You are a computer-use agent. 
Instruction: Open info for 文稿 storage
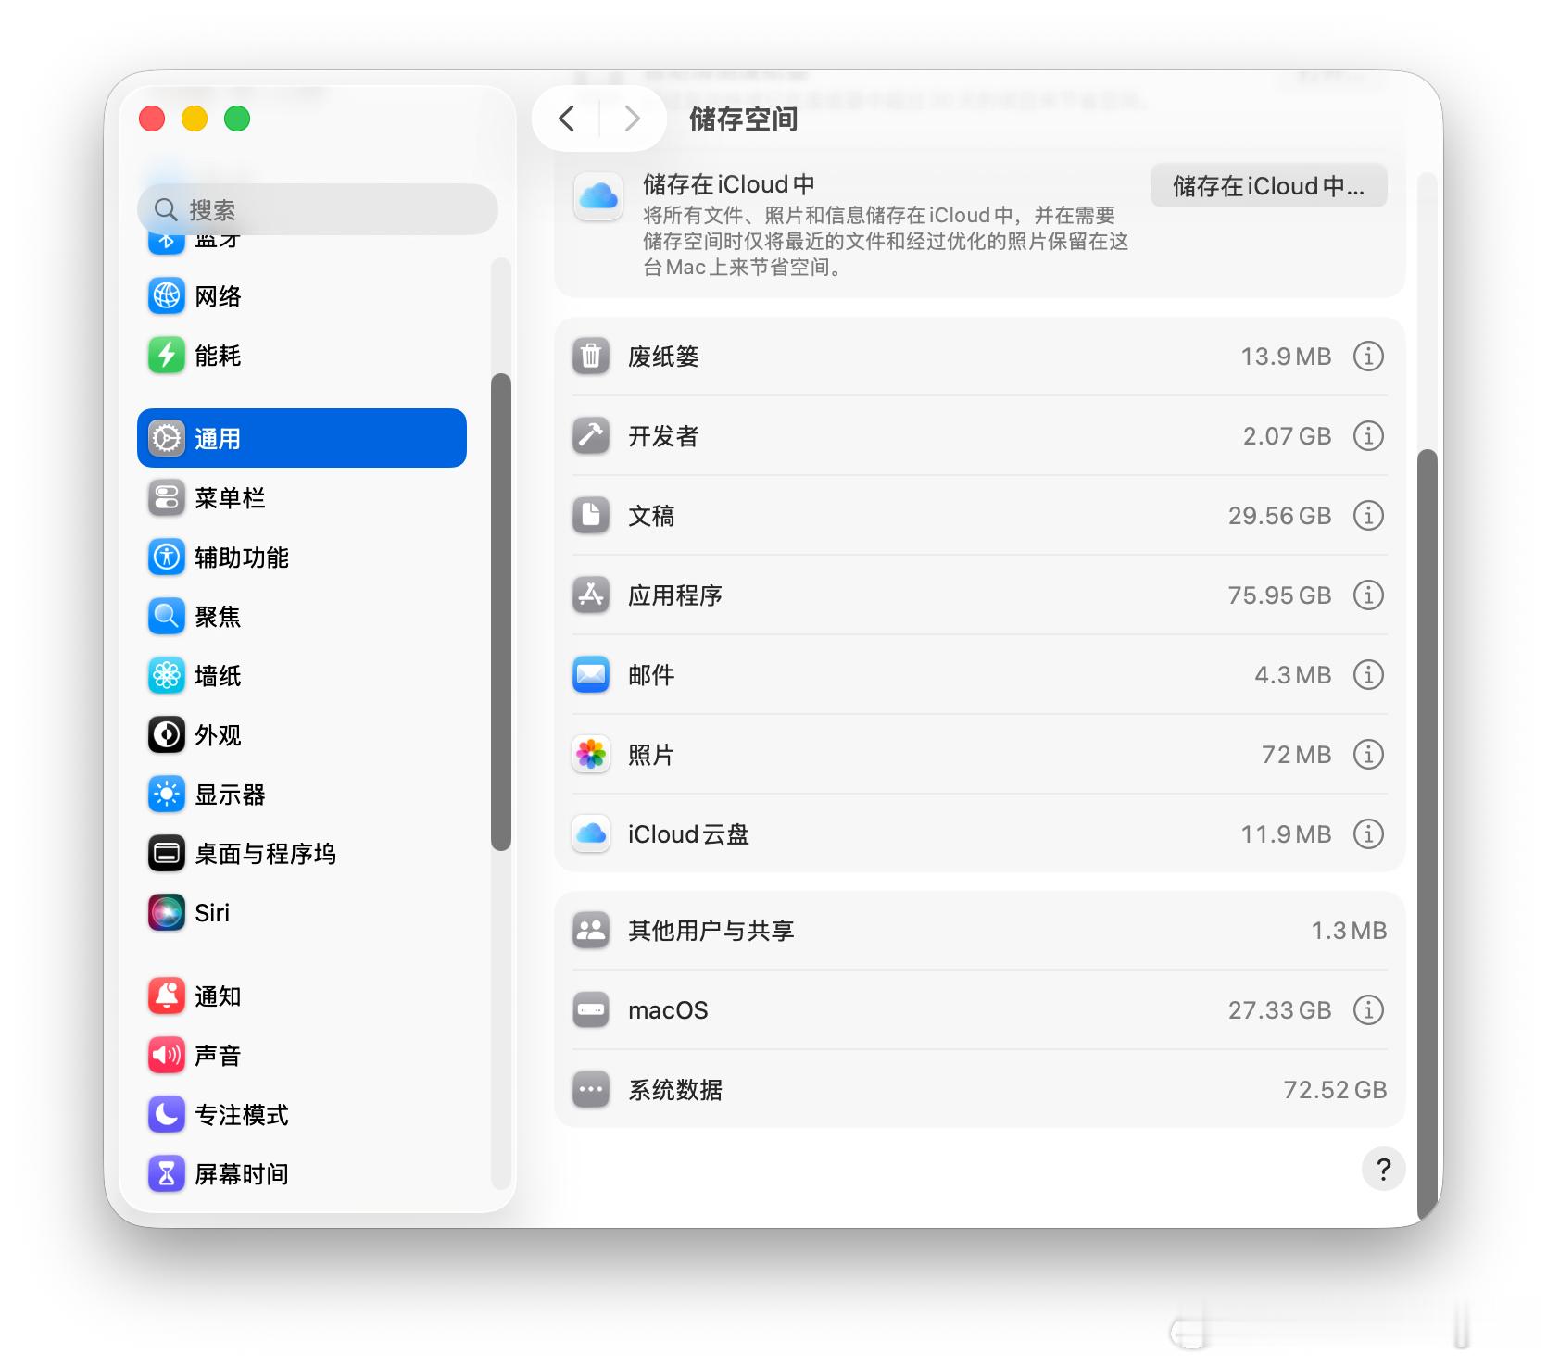click(x=1368, y=516)
